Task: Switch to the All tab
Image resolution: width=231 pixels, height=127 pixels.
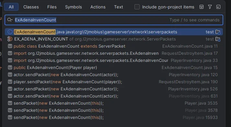Action: click(11, 7)
